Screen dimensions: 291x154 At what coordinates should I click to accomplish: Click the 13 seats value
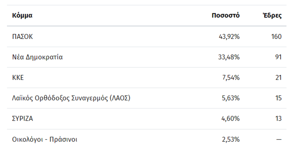[278, 119]
